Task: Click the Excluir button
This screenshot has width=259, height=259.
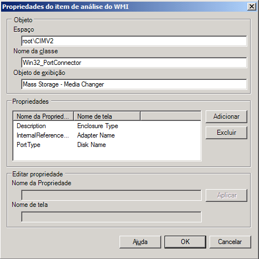Action: click(226, 133)
